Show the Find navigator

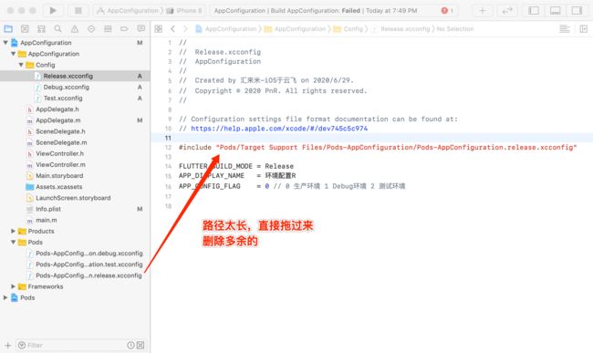pyautogui.click(x=57, y=28)
